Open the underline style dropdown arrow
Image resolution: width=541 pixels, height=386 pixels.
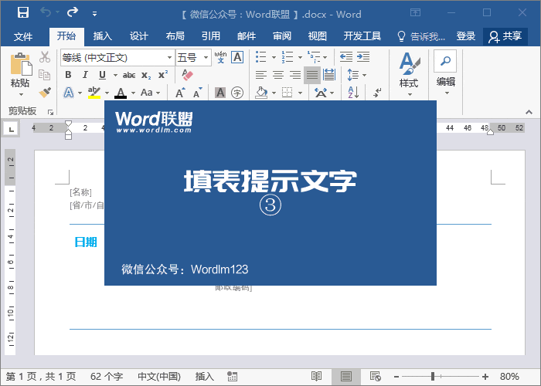pyautogui.click(x=115, y=75)
